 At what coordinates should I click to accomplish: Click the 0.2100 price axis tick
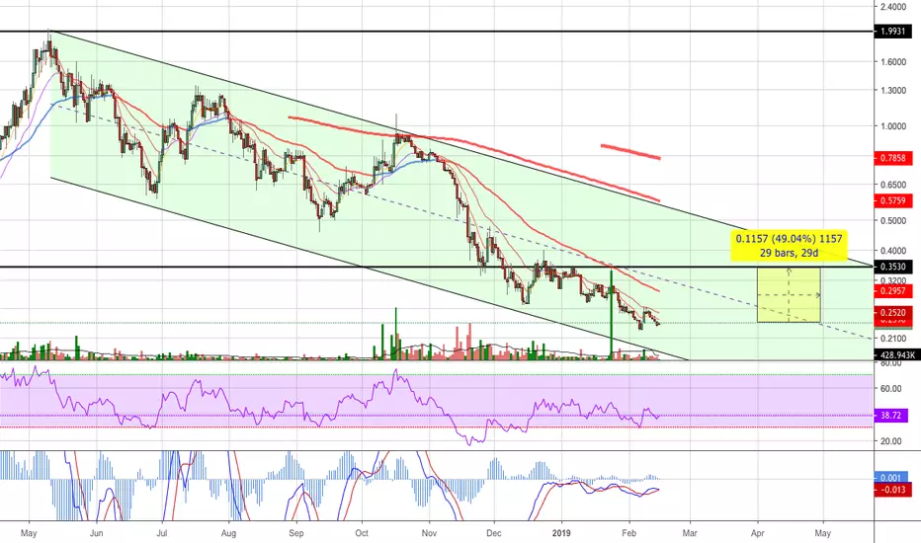[x=892, y=339]
